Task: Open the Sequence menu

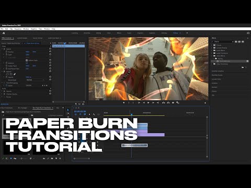Action: coord(18,29)
